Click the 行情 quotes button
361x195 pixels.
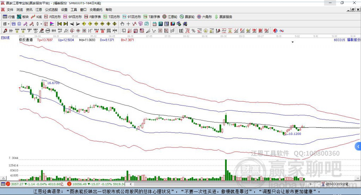tap(9, 17)
